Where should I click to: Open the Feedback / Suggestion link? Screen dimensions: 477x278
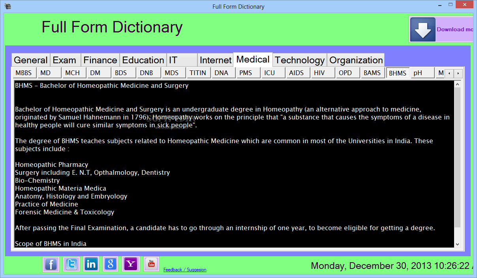coord(185,269)
